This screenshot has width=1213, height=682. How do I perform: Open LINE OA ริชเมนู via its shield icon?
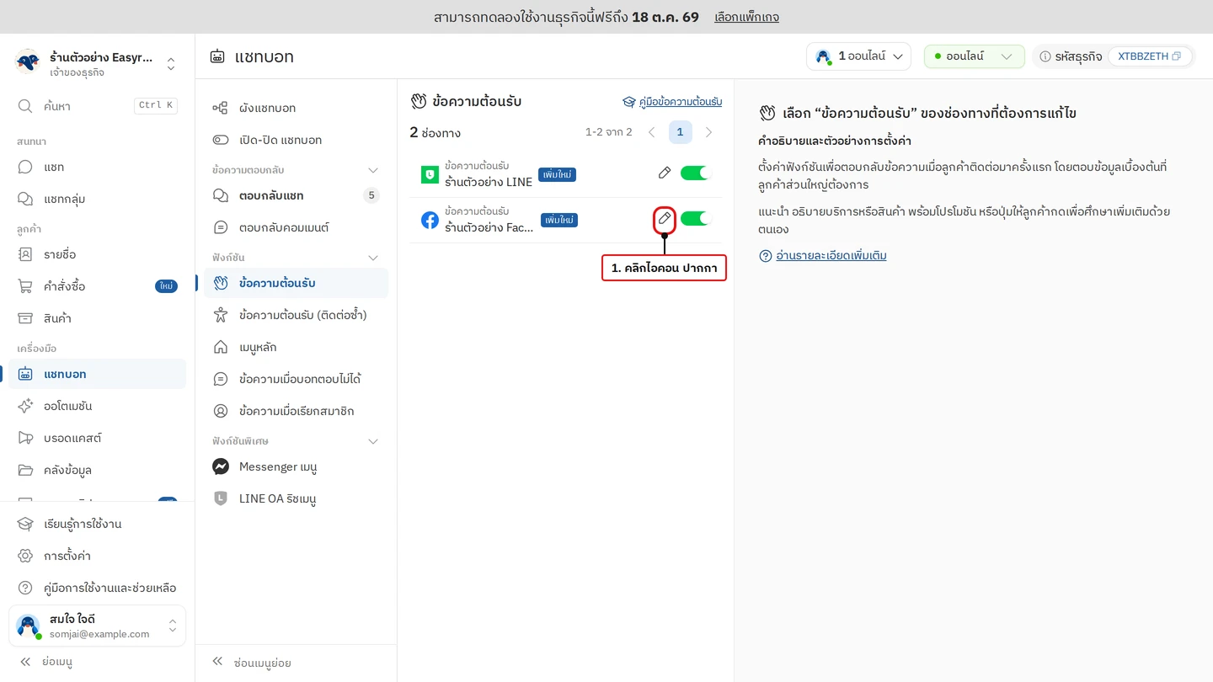coord(221,498)
